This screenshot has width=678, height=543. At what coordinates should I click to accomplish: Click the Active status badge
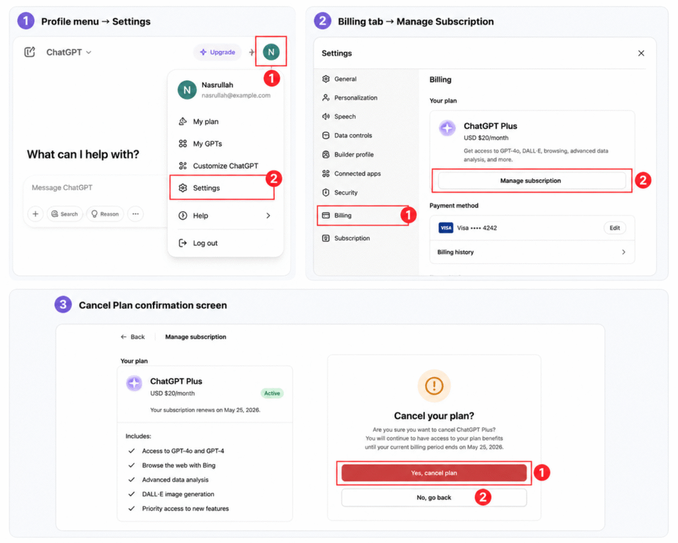coord(272,394)
